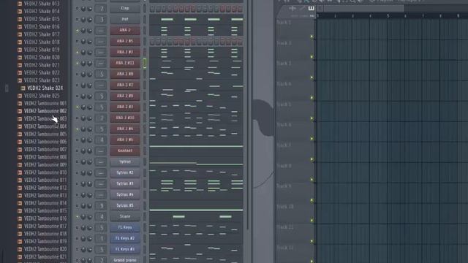Adjust the Clap channel volume knob
468x263 pixels.
click(x=89, y=9)
